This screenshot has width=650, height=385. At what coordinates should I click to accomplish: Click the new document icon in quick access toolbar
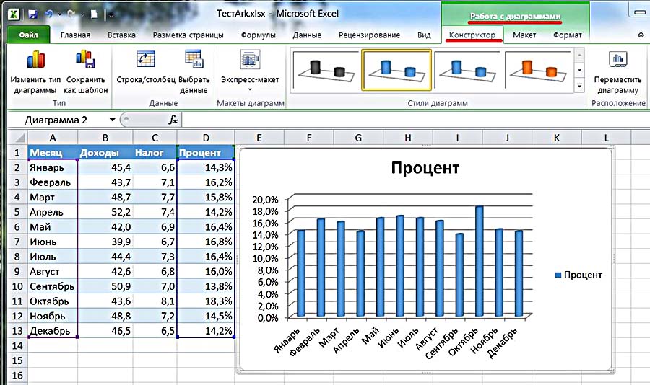95,14
